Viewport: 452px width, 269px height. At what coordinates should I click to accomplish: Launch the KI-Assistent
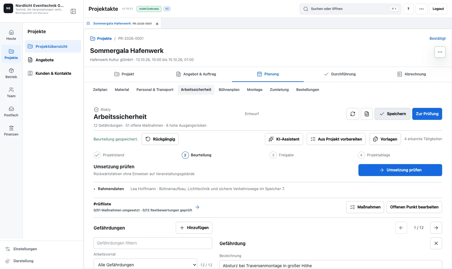(284, 139)
